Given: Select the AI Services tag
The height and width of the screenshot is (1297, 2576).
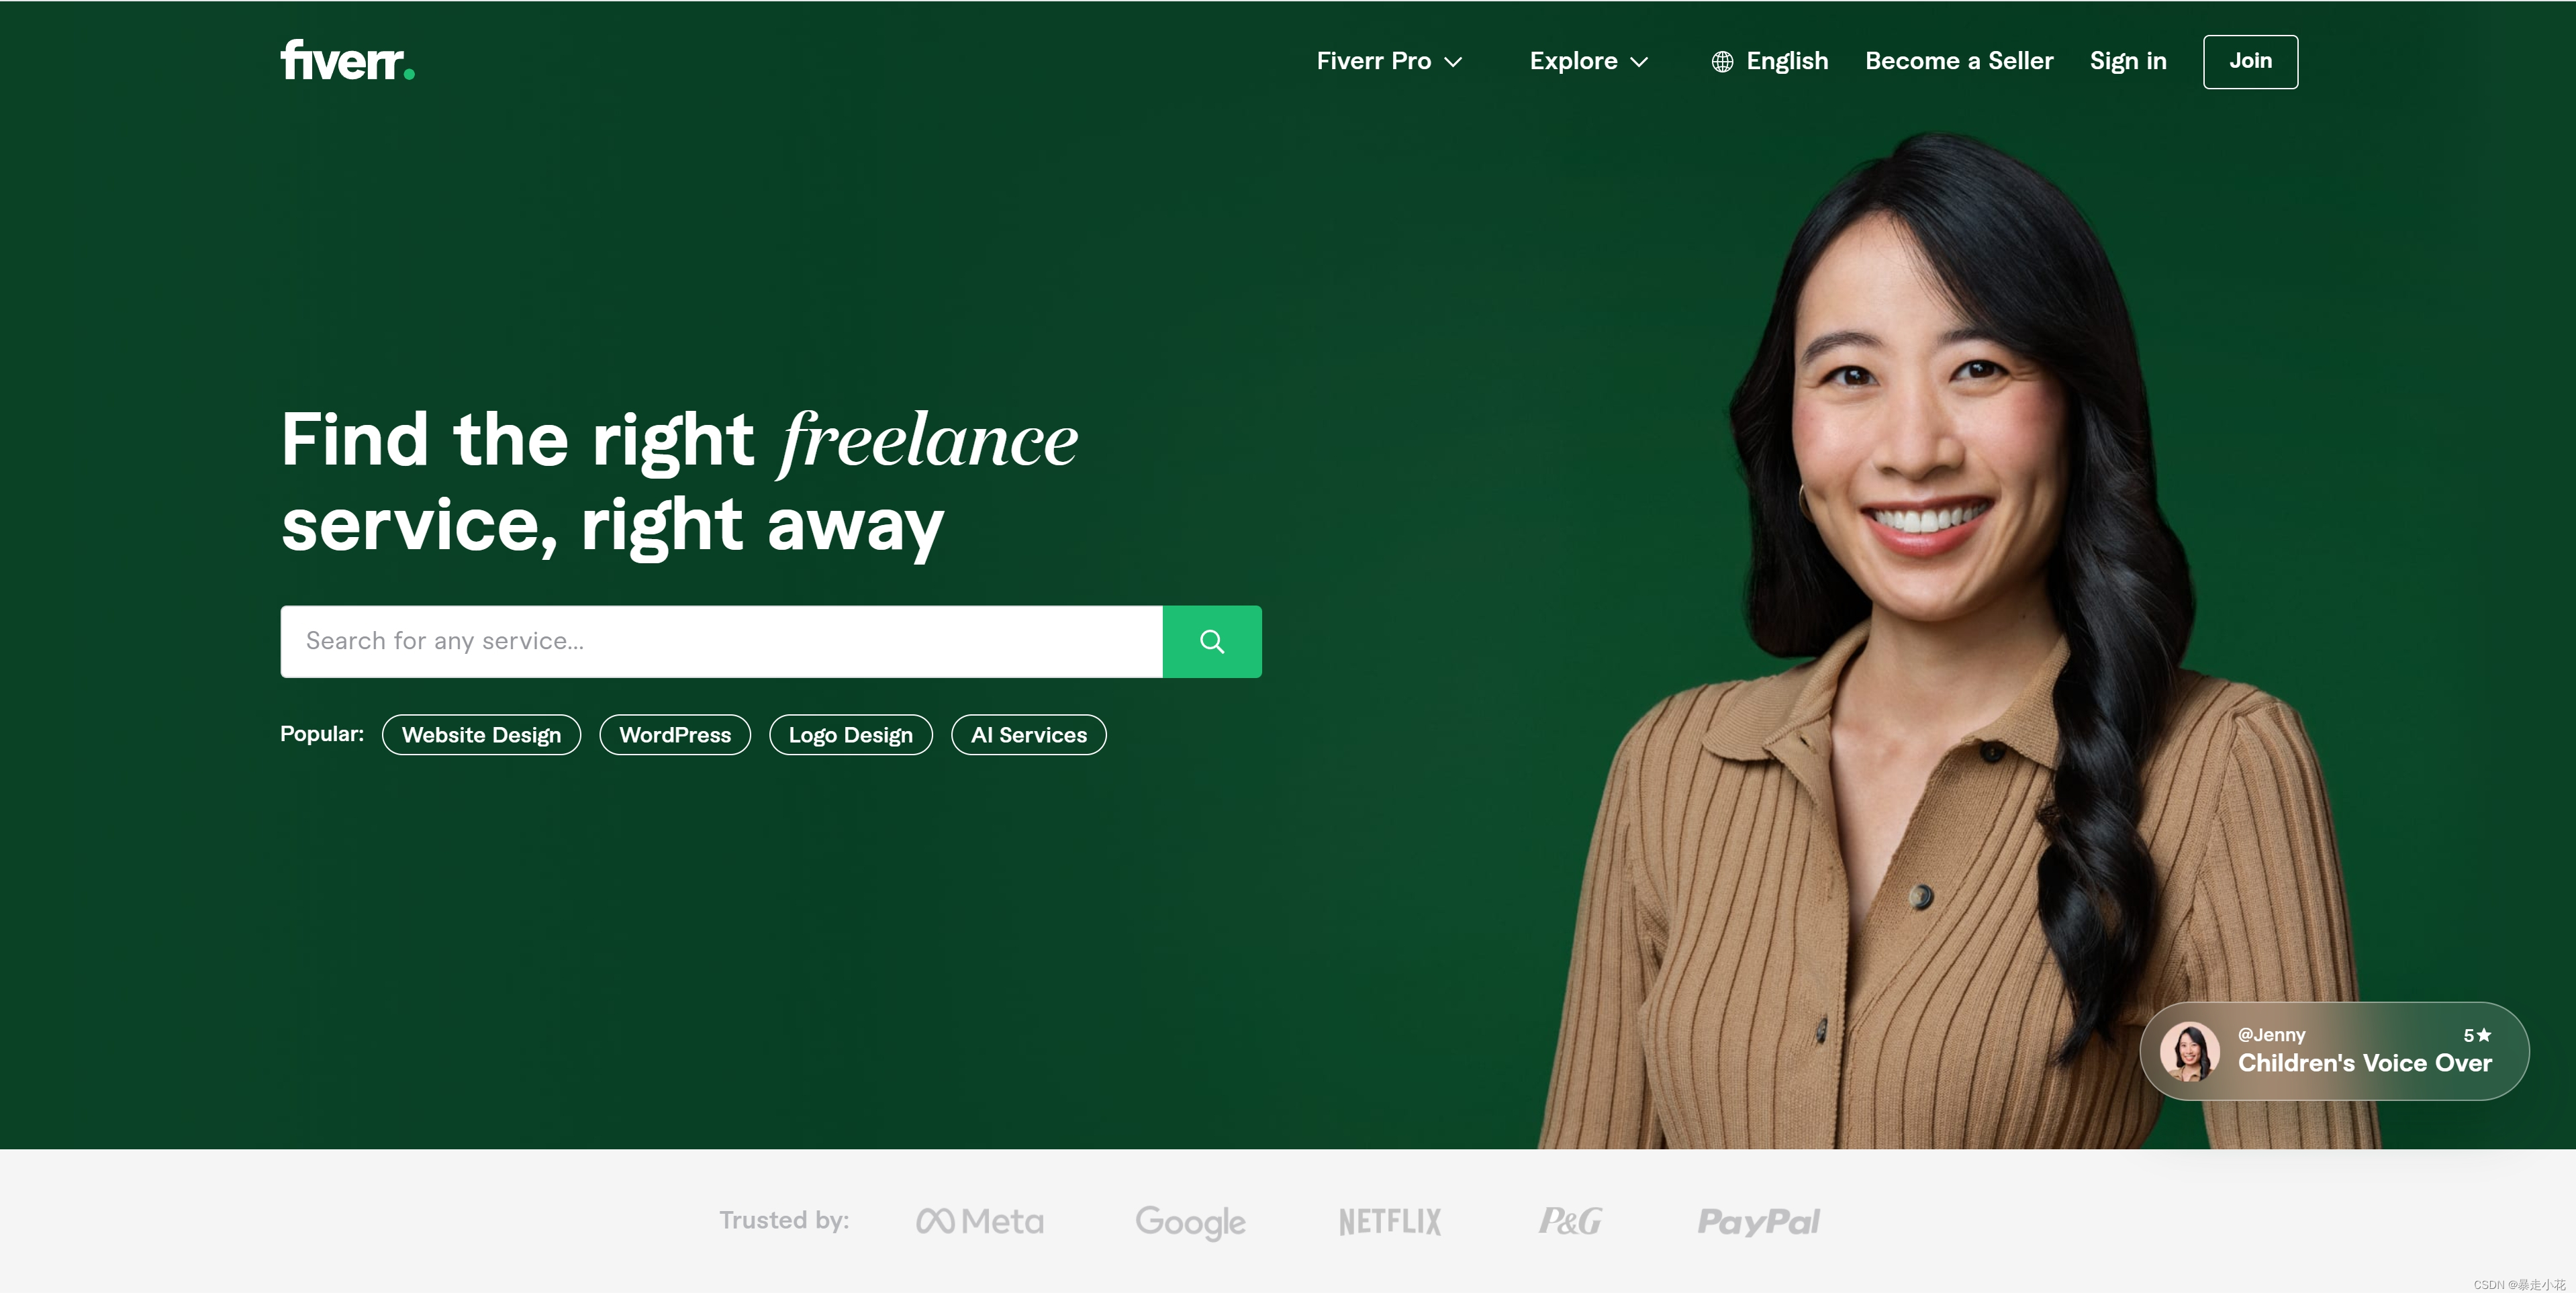Looking at the screenshot, I should pyautogui.click(x=1028, y=734).
